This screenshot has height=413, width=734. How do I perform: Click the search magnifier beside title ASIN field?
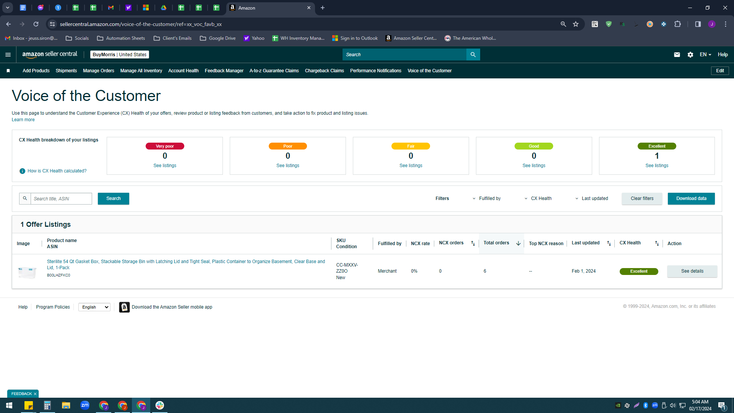25,198
